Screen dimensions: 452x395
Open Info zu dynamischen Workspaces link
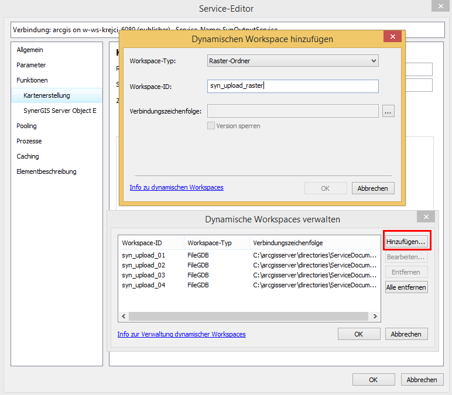(x=176, y=187)
